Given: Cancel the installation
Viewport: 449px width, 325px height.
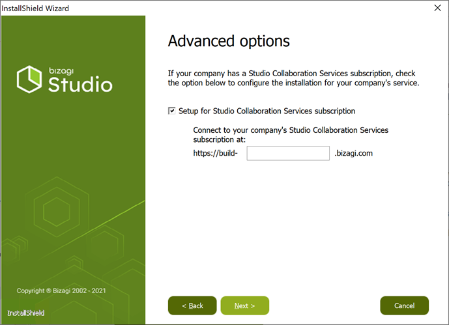Looking at the screenshot, I should click(x=404, y=305).
